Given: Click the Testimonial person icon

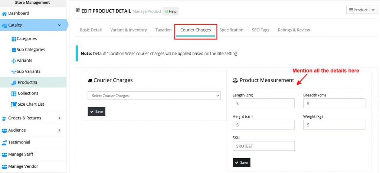Looking at the screenshot, I should [4, 143].
